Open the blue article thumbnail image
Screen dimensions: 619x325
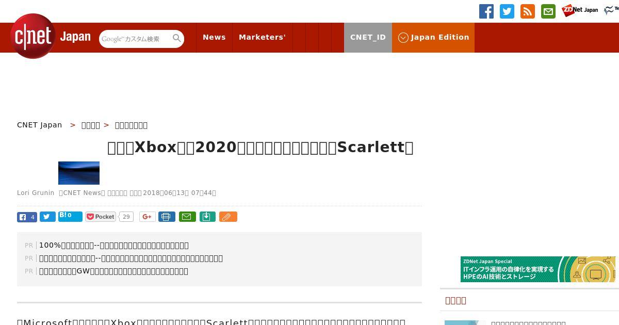(79, 173)
